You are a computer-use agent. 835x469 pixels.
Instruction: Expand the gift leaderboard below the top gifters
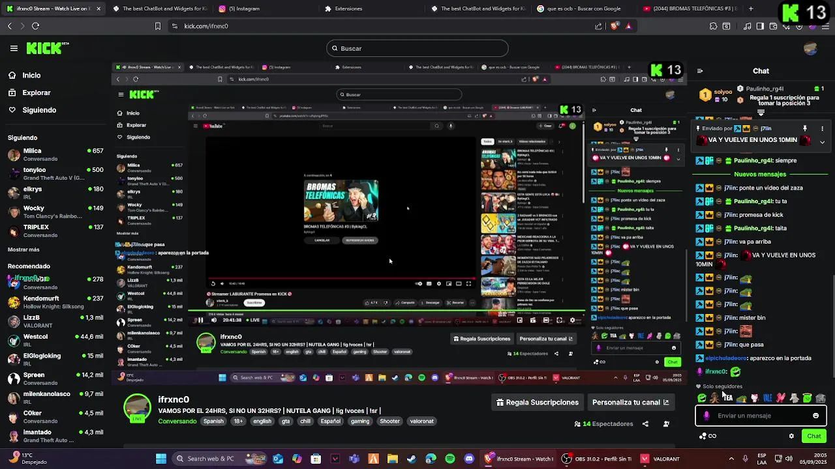[x=761, y=113]
